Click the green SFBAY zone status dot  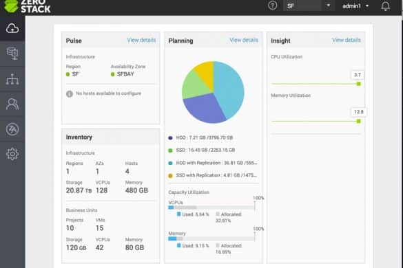coord(112,74)
